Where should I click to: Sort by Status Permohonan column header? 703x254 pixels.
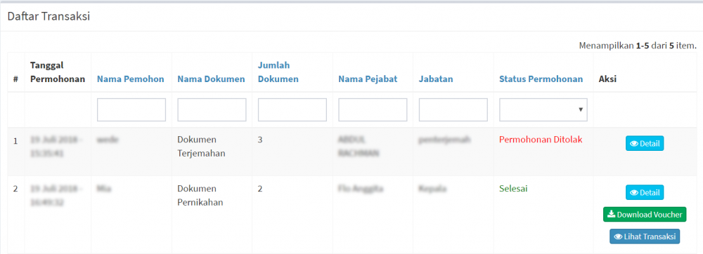click(541, 79)
